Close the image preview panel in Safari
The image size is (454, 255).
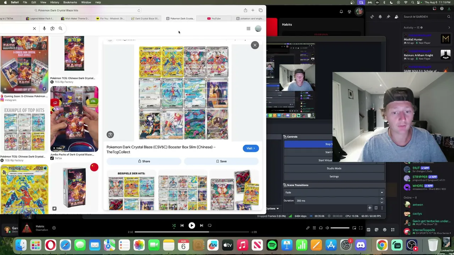click(x=255, y=45)
